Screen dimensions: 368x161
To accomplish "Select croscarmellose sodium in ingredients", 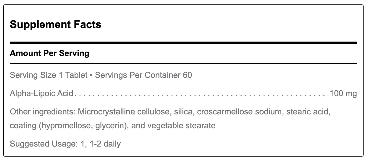I will [x=238, y=112].
